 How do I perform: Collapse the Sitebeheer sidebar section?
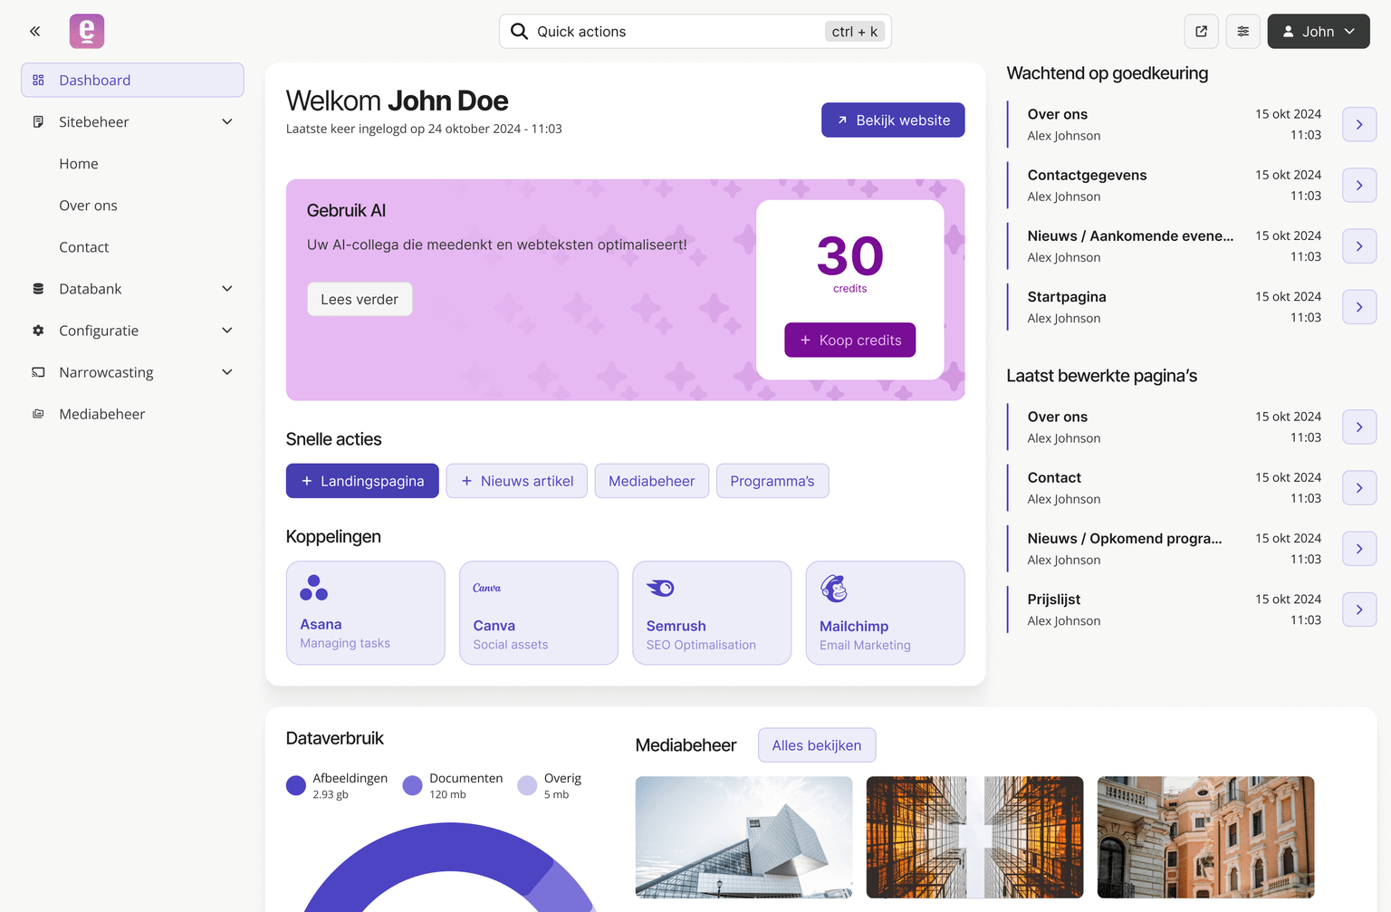(x=226, y=122)
